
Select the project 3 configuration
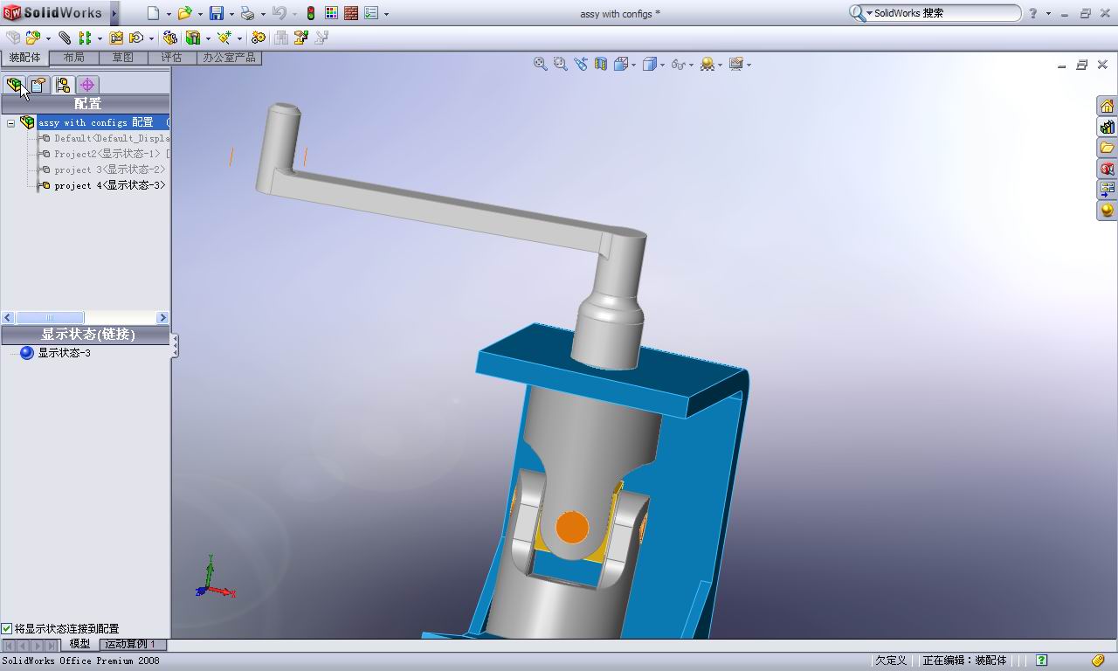(102, 169)
